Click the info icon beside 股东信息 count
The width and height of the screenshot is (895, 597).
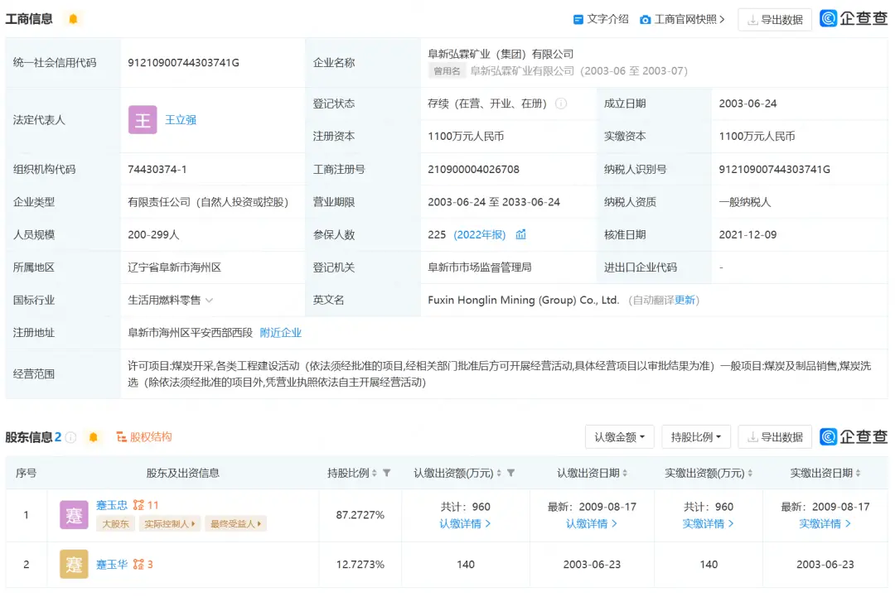(71, 437)
